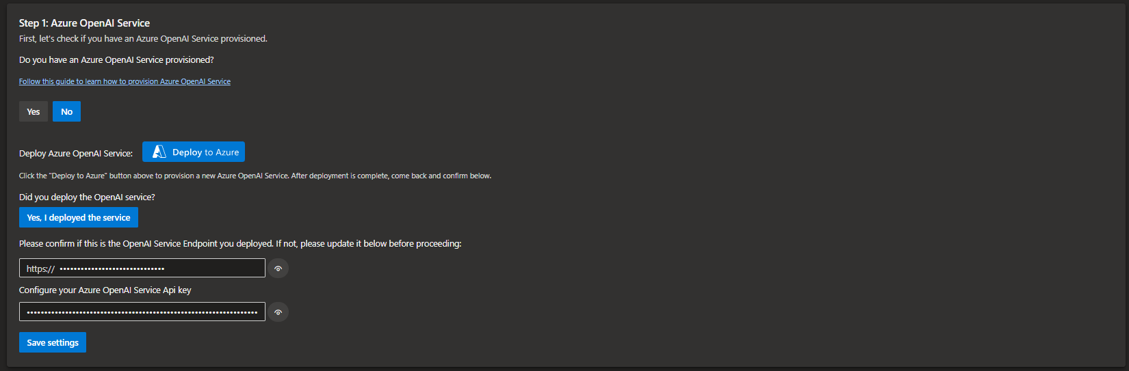Save settings for the Azure OpenAI Service

pyautogui.click(x=53, y=342)
